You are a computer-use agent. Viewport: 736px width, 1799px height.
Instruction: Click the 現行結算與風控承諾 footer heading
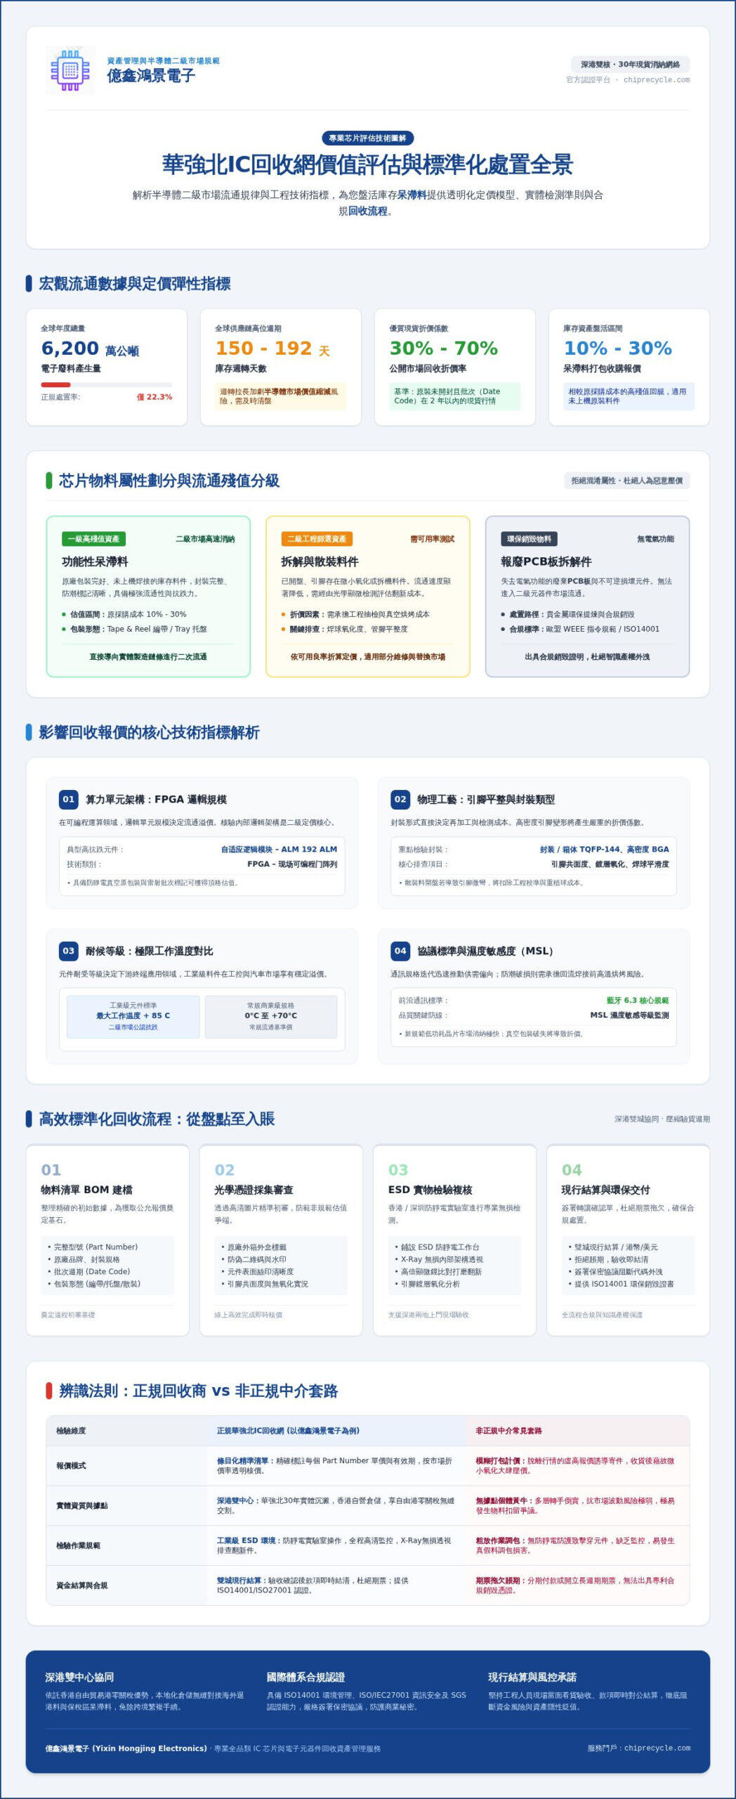[532, 1677]
